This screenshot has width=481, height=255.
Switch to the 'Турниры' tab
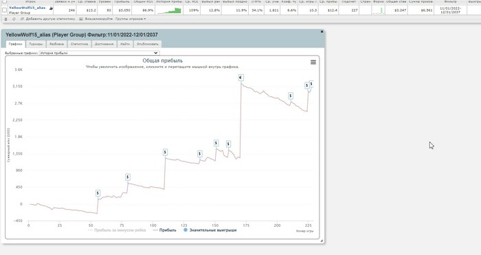(36, 44)
